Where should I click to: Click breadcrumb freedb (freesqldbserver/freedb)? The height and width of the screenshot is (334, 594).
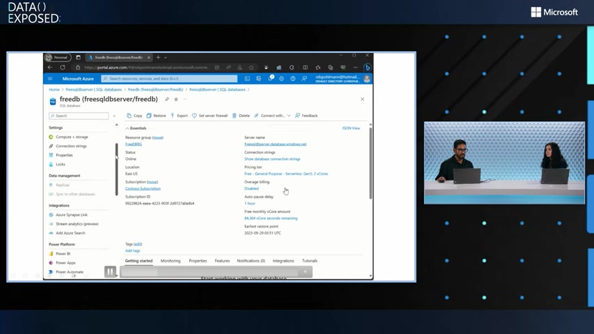pyautogui.click(x=155, y=90)
